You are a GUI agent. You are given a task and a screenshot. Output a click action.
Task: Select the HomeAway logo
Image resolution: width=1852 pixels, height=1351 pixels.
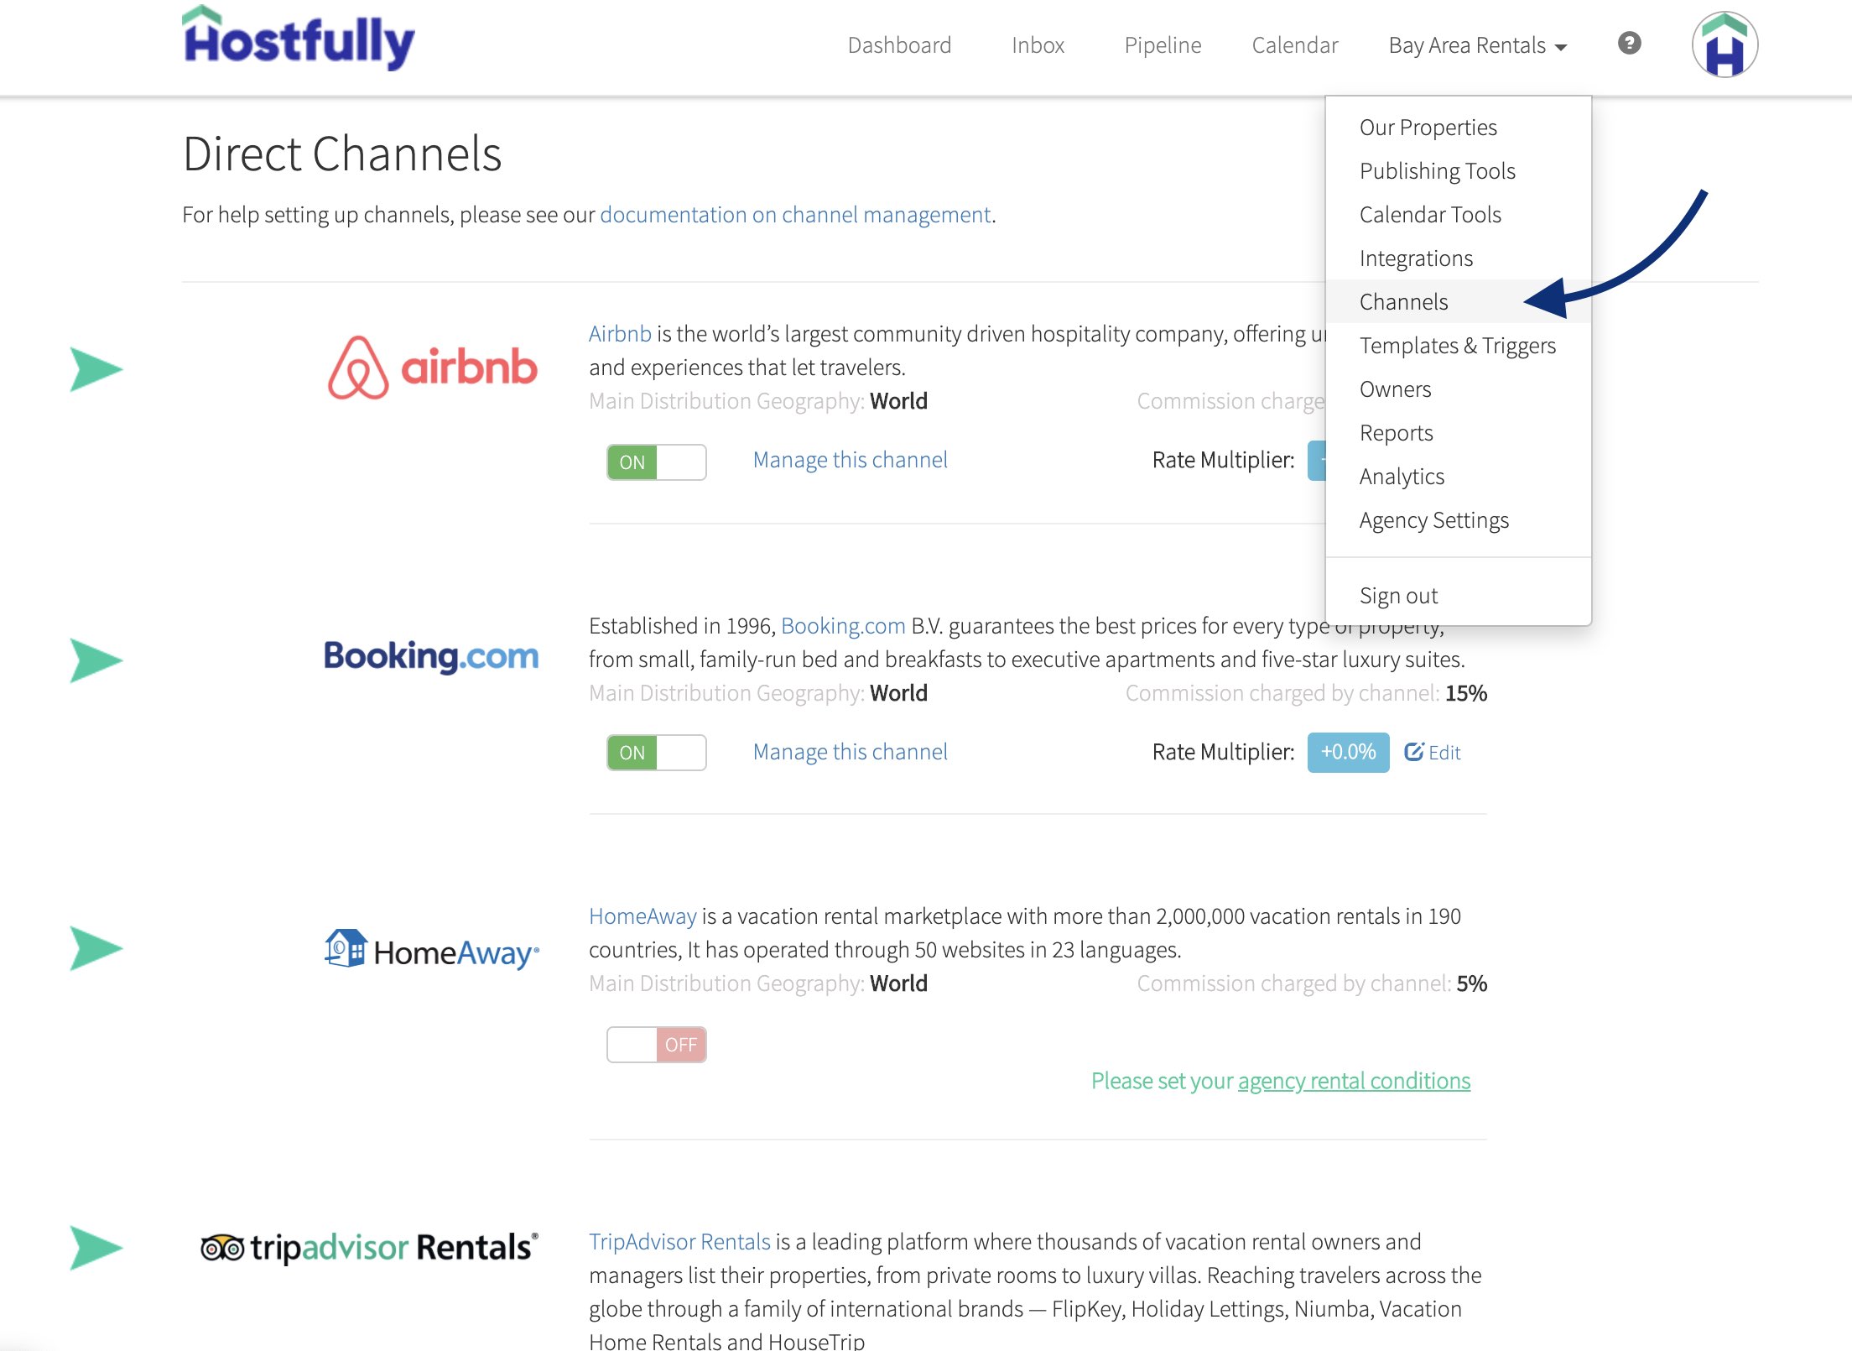(x=431, y=949)
